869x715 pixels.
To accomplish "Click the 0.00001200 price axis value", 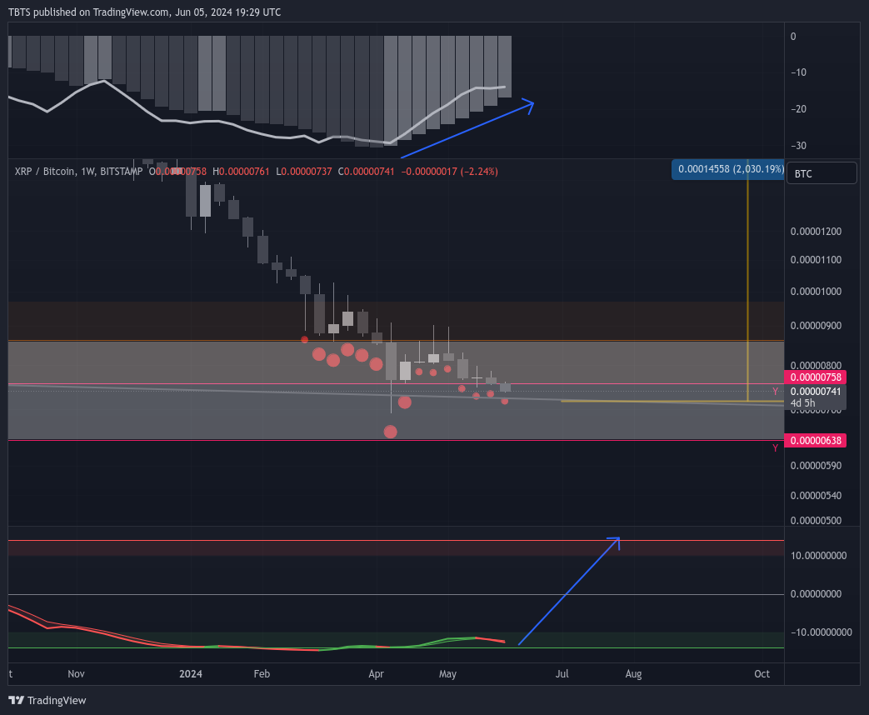I will (816, 232).
